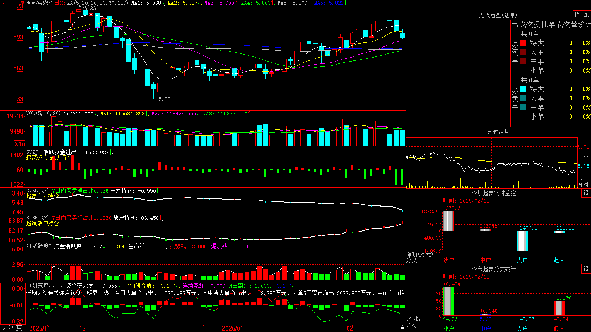591x332 pixels.
Task: Click the lock icon on the timeline
Action: (402, 328)
